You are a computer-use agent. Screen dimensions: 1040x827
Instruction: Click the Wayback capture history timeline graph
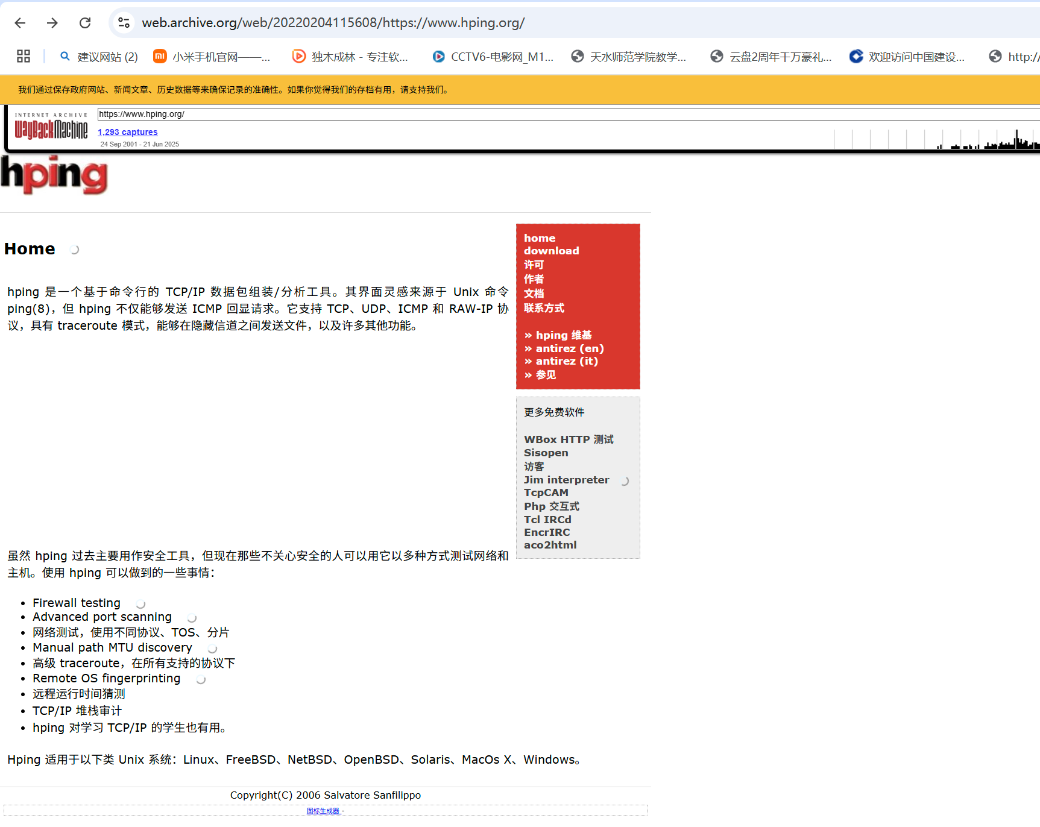pyautogui.click(x=937, y=139)
